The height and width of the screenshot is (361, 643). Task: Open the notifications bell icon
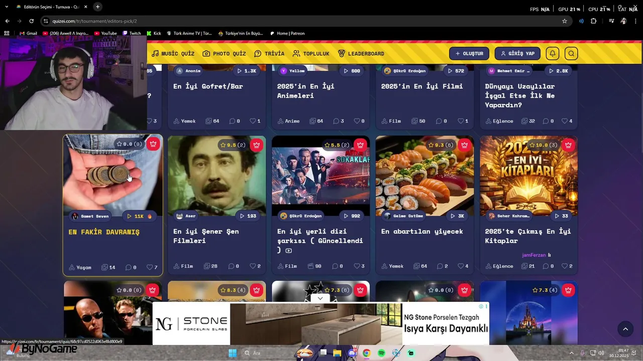553,54
